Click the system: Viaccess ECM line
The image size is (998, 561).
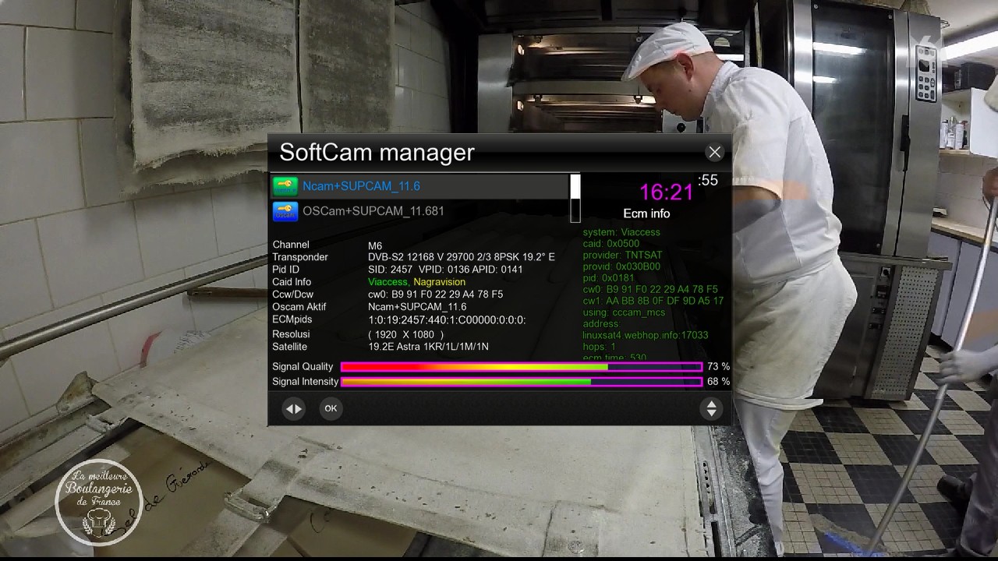coord(621,232)
